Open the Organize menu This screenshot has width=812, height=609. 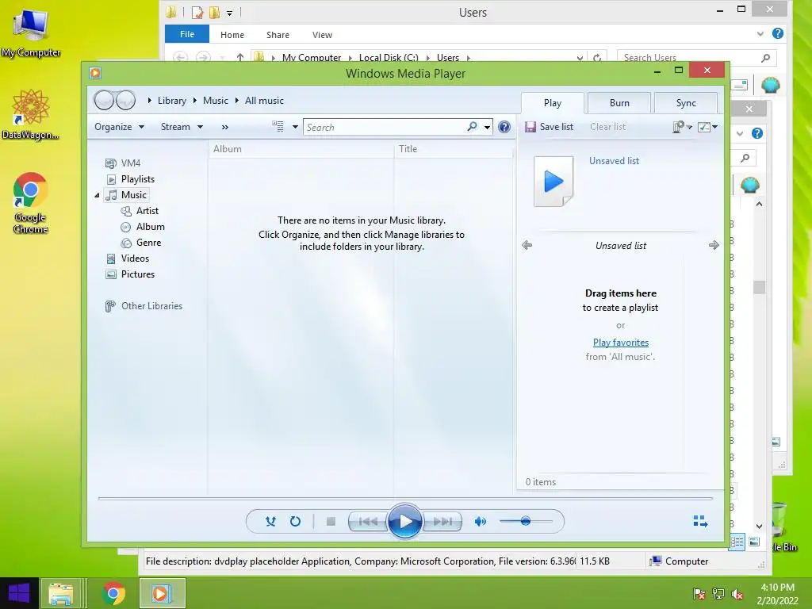119,127
